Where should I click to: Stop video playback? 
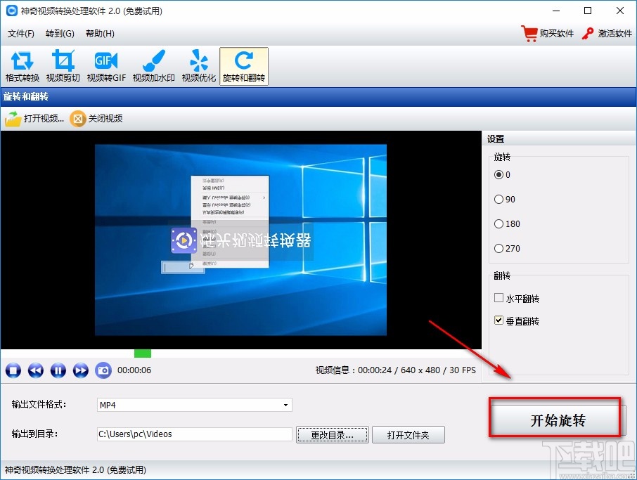pos(13,370)
